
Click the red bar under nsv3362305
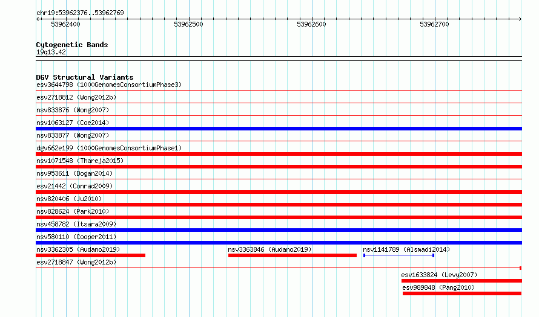[x=90, y=255]
